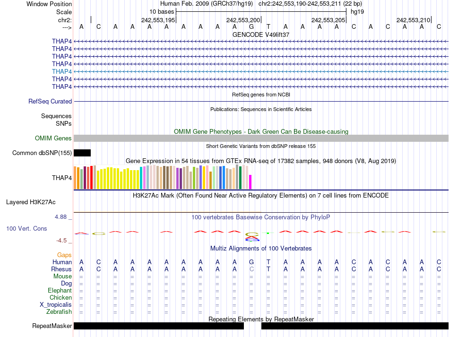
Task: Click the Rhesus C mismatch base
Action: click(x=252, y=269)
